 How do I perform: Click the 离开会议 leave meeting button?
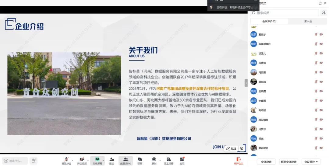239,161
